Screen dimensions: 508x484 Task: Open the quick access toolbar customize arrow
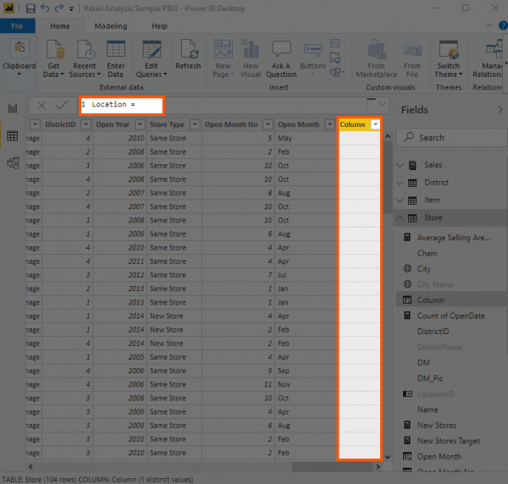coord(71,9)
